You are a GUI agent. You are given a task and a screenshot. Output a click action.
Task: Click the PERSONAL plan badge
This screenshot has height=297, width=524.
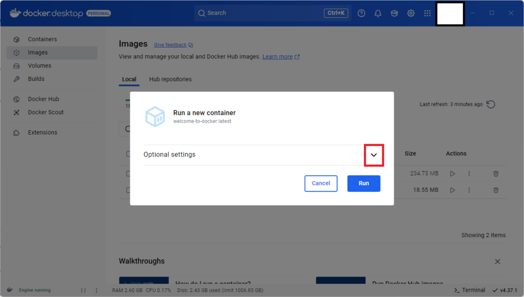click(99, 13)
